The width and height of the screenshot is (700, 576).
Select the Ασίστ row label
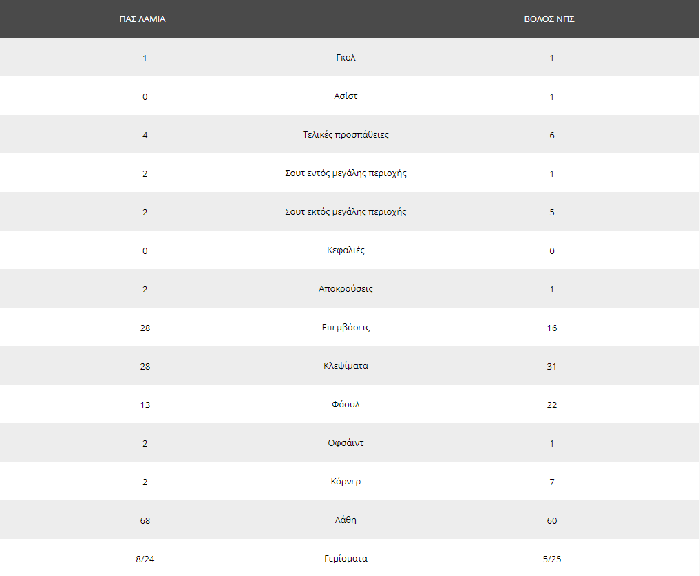(346, 96)
